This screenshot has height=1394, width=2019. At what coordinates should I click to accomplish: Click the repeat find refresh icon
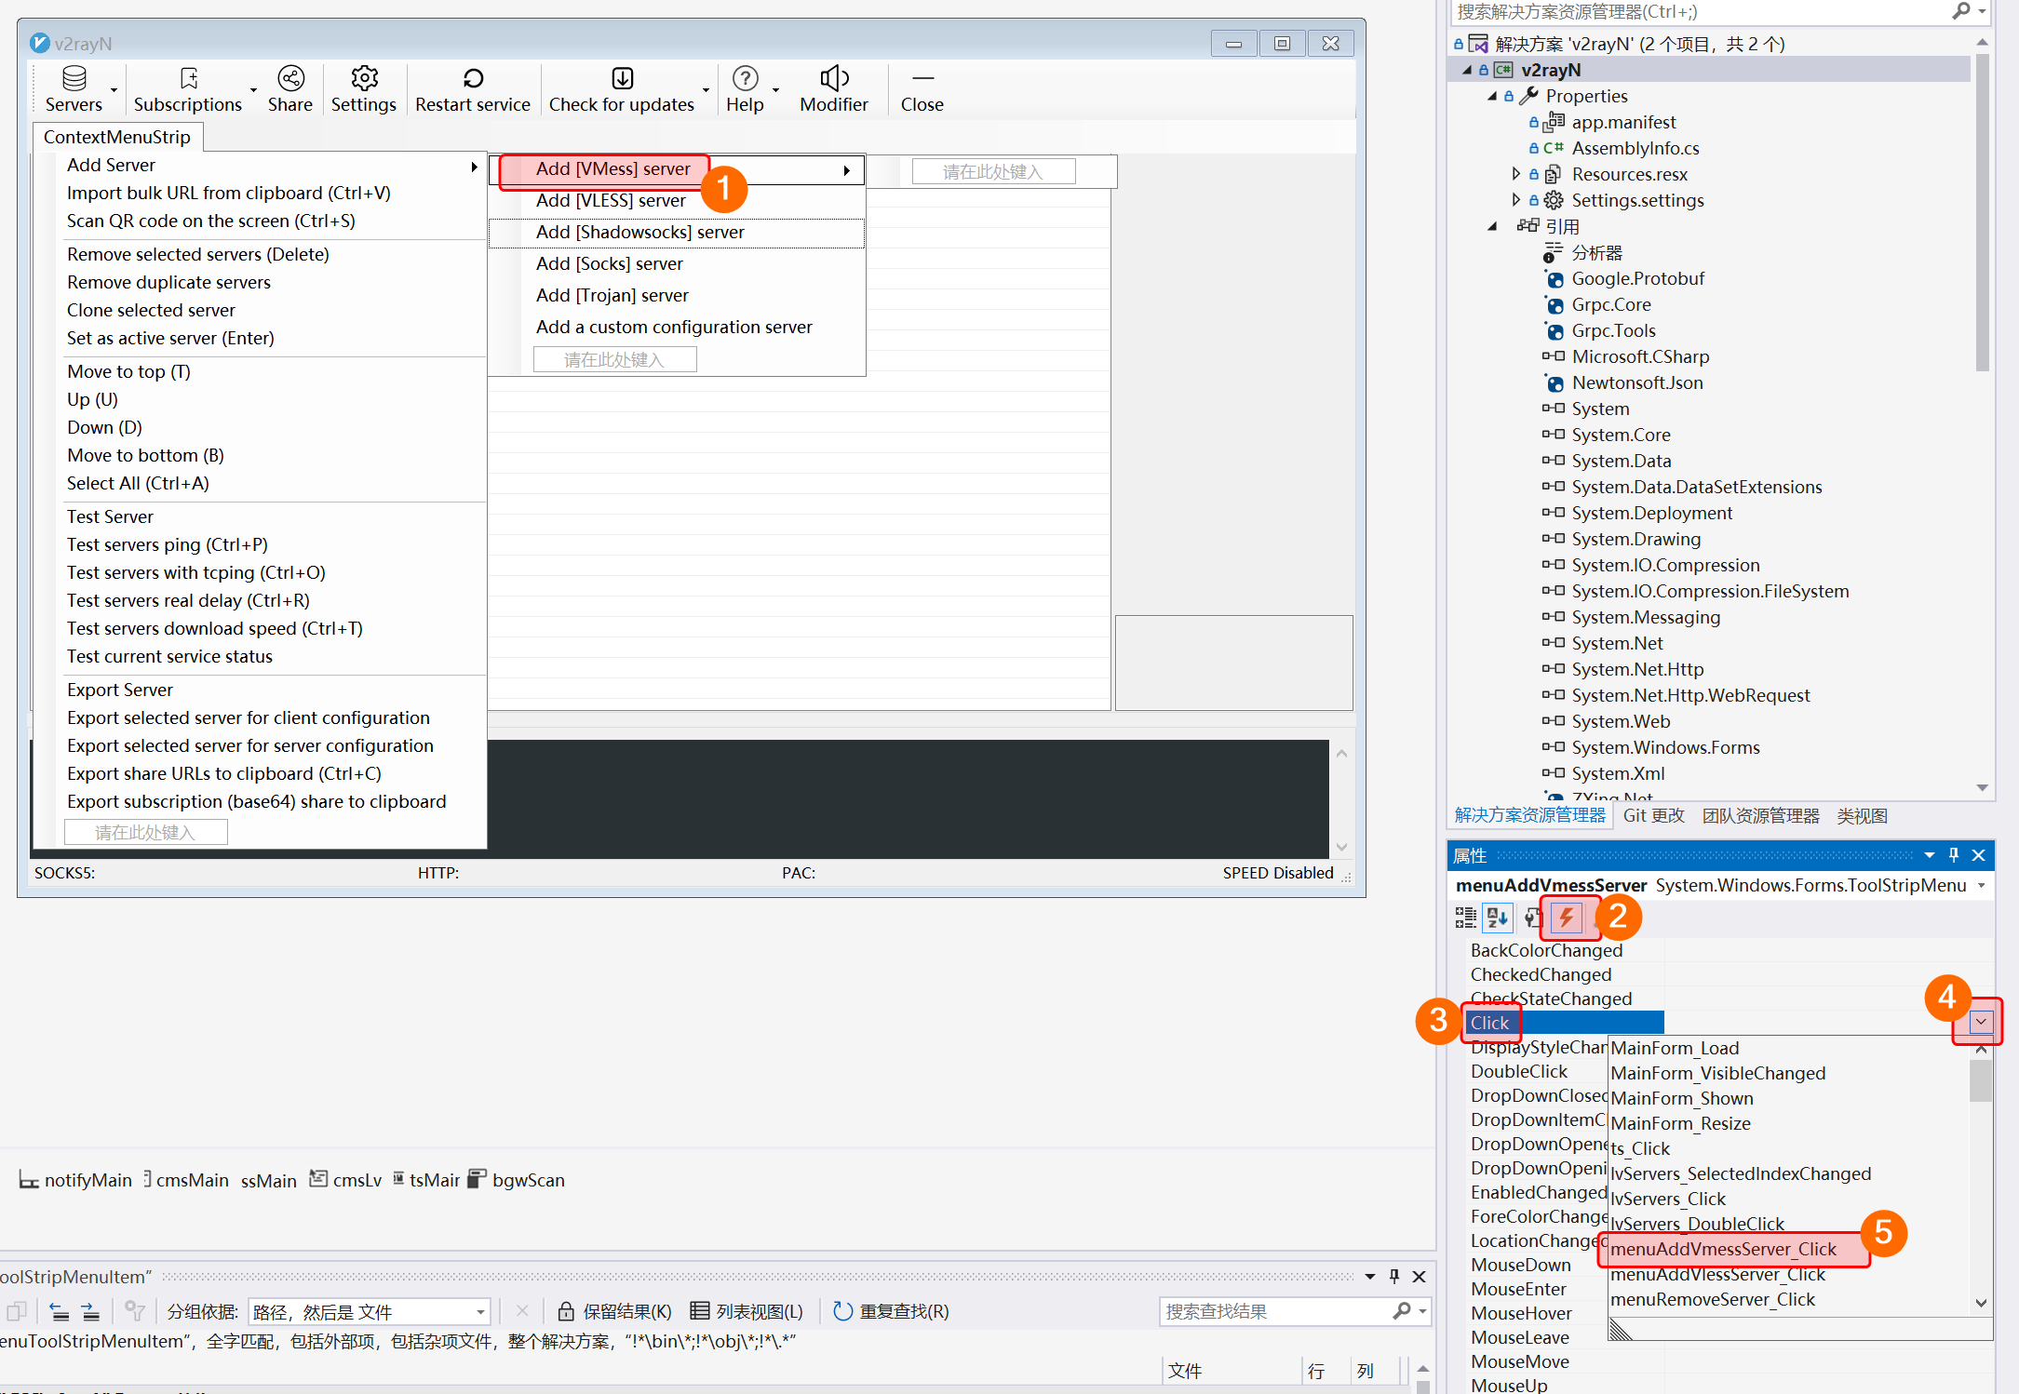coord(842,1311)
